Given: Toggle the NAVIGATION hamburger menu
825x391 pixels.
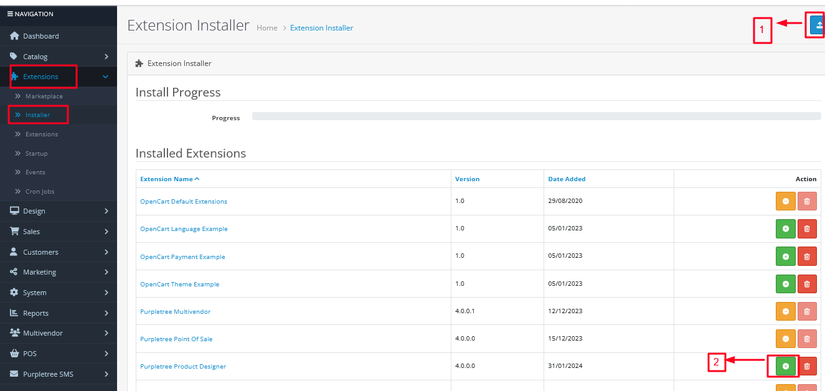Looking at the screenshot, I should click(10, 14).
